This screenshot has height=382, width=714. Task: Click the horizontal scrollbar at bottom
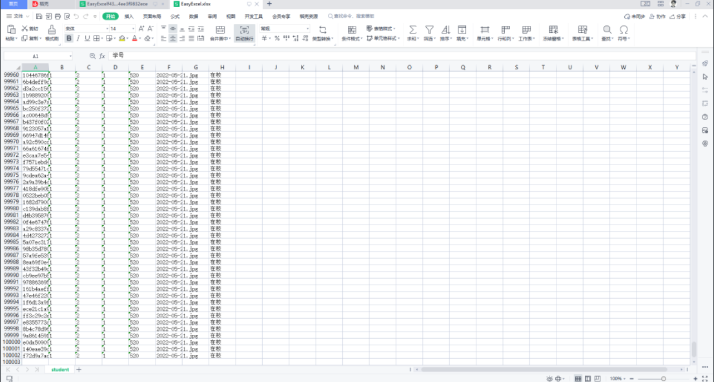(x=544, y=370)
